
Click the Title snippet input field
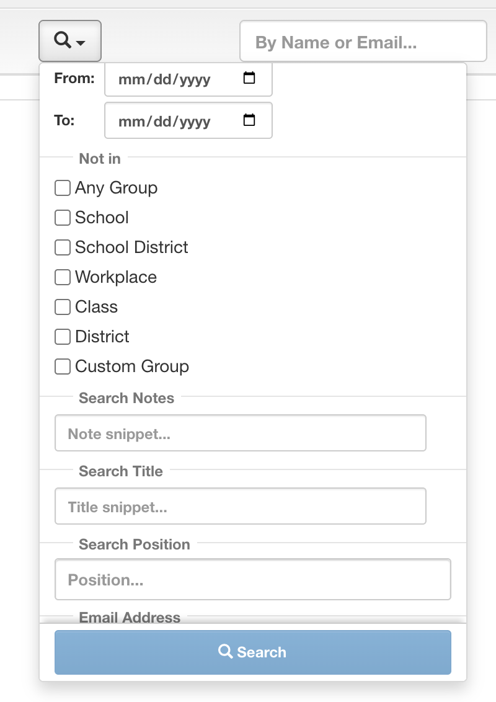point(241,506)
